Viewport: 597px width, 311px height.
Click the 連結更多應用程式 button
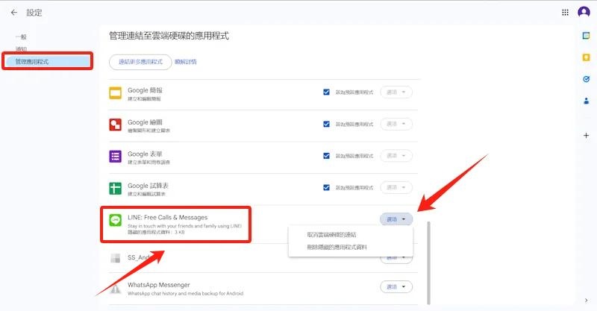coord(140,62)
